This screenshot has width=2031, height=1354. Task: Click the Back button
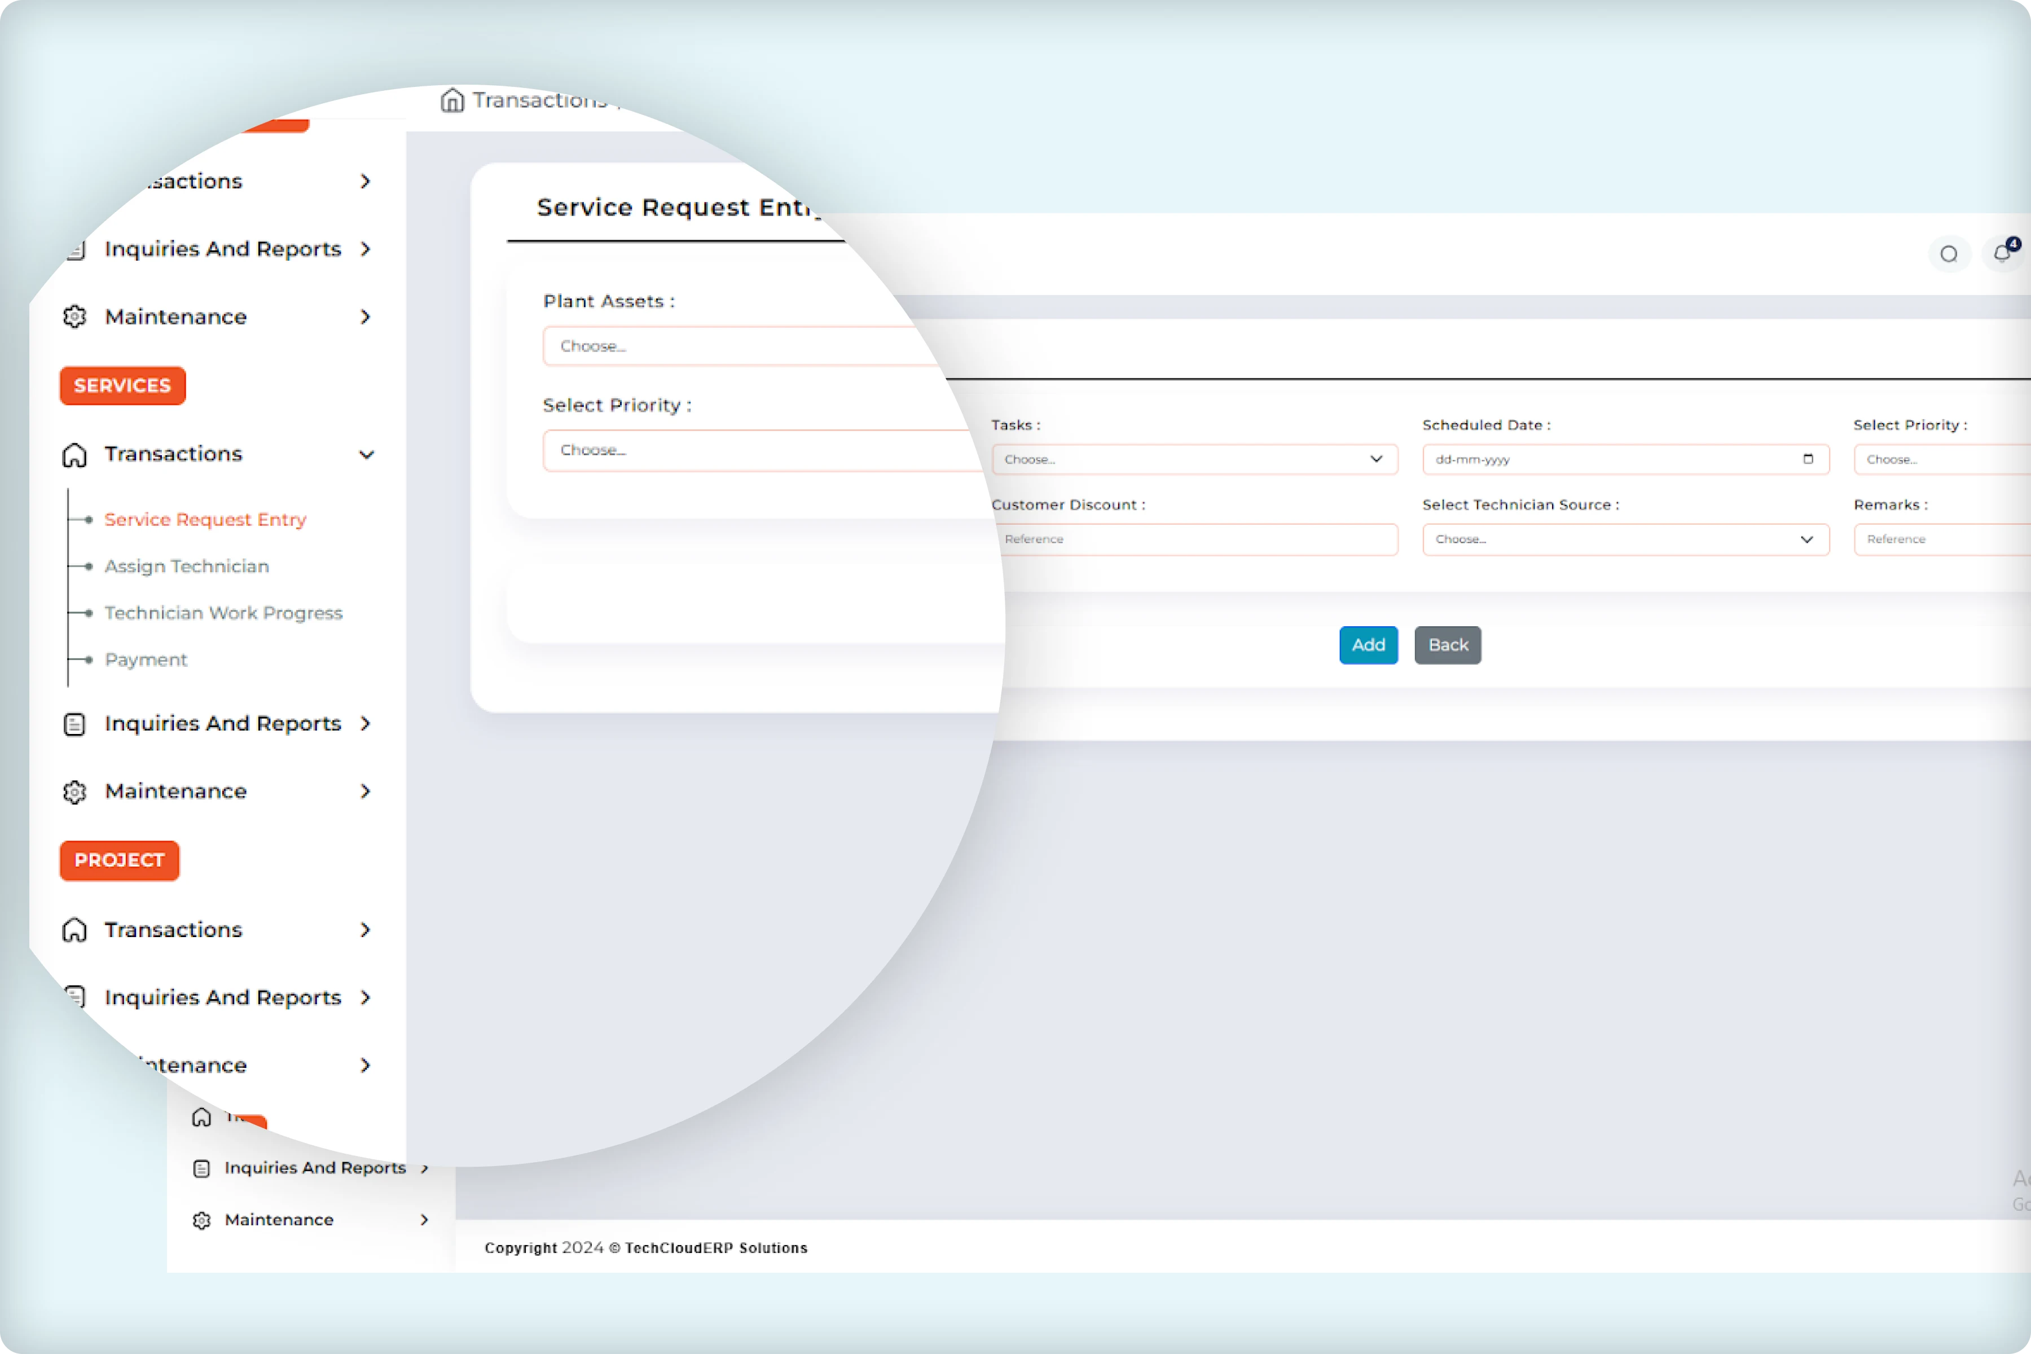point(1447,644)
